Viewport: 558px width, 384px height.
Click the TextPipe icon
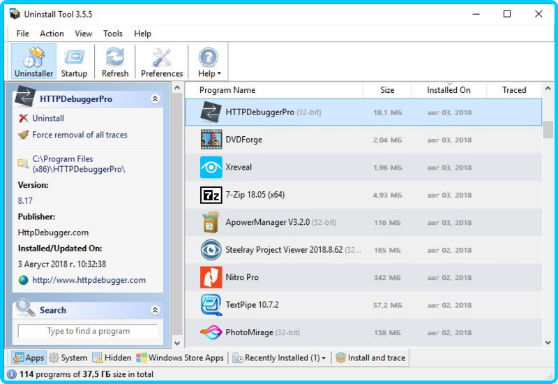[x=211, y=304]
